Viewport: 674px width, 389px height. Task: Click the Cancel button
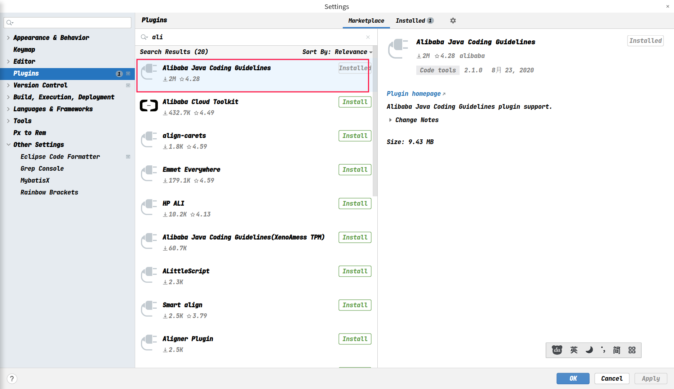click(612, 379)
